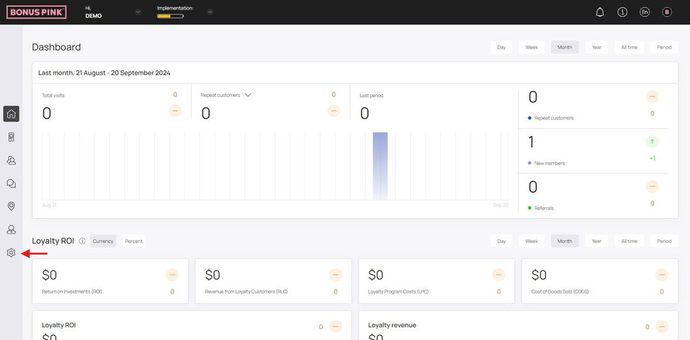Screen dimensions: 690x340
Task: Switch Loyalty ROI to Currency
Action: [x=103, y=240]
